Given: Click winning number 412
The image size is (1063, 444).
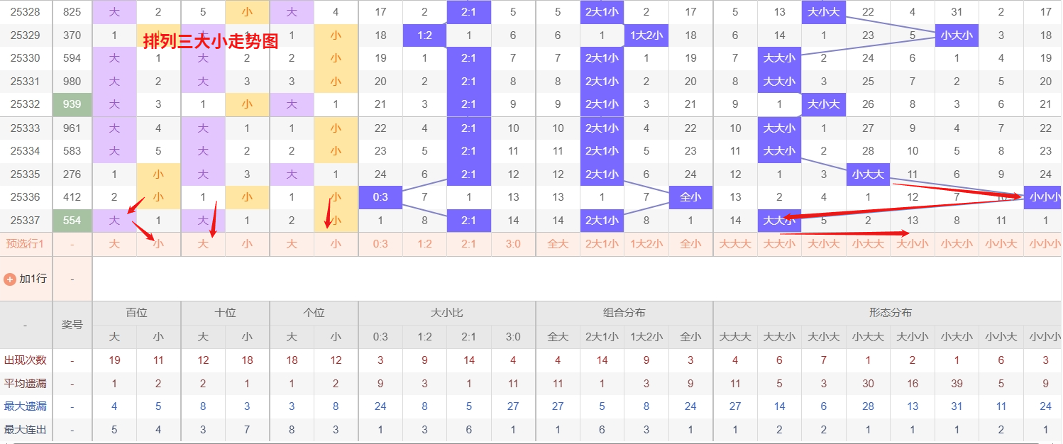Looking at the screenshot, I should [72, 196].
